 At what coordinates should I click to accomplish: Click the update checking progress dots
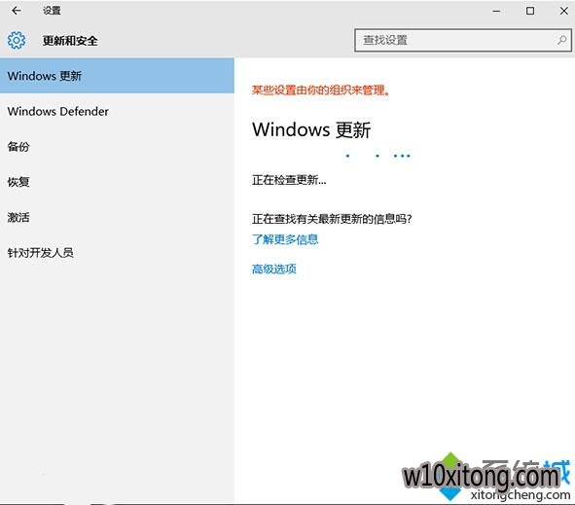(378, 156)
